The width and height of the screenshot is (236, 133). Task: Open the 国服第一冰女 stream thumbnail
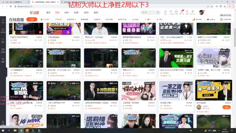[176, 58]
